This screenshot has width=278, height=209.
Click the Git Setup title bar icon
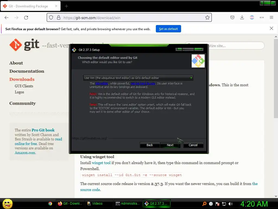pos(74,50)
